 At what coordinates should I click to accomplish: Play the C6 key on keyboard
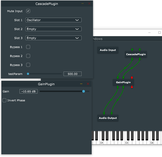tap(152, 142)
